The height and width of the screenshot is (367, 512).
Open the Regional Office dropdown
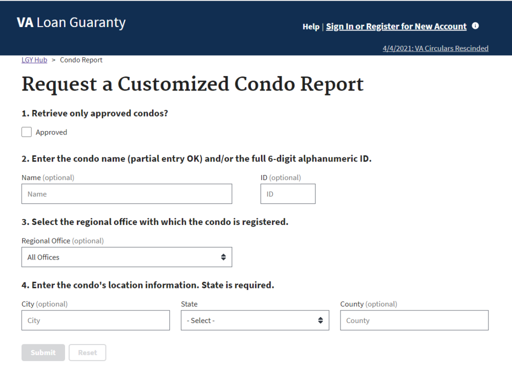point(126,257)
